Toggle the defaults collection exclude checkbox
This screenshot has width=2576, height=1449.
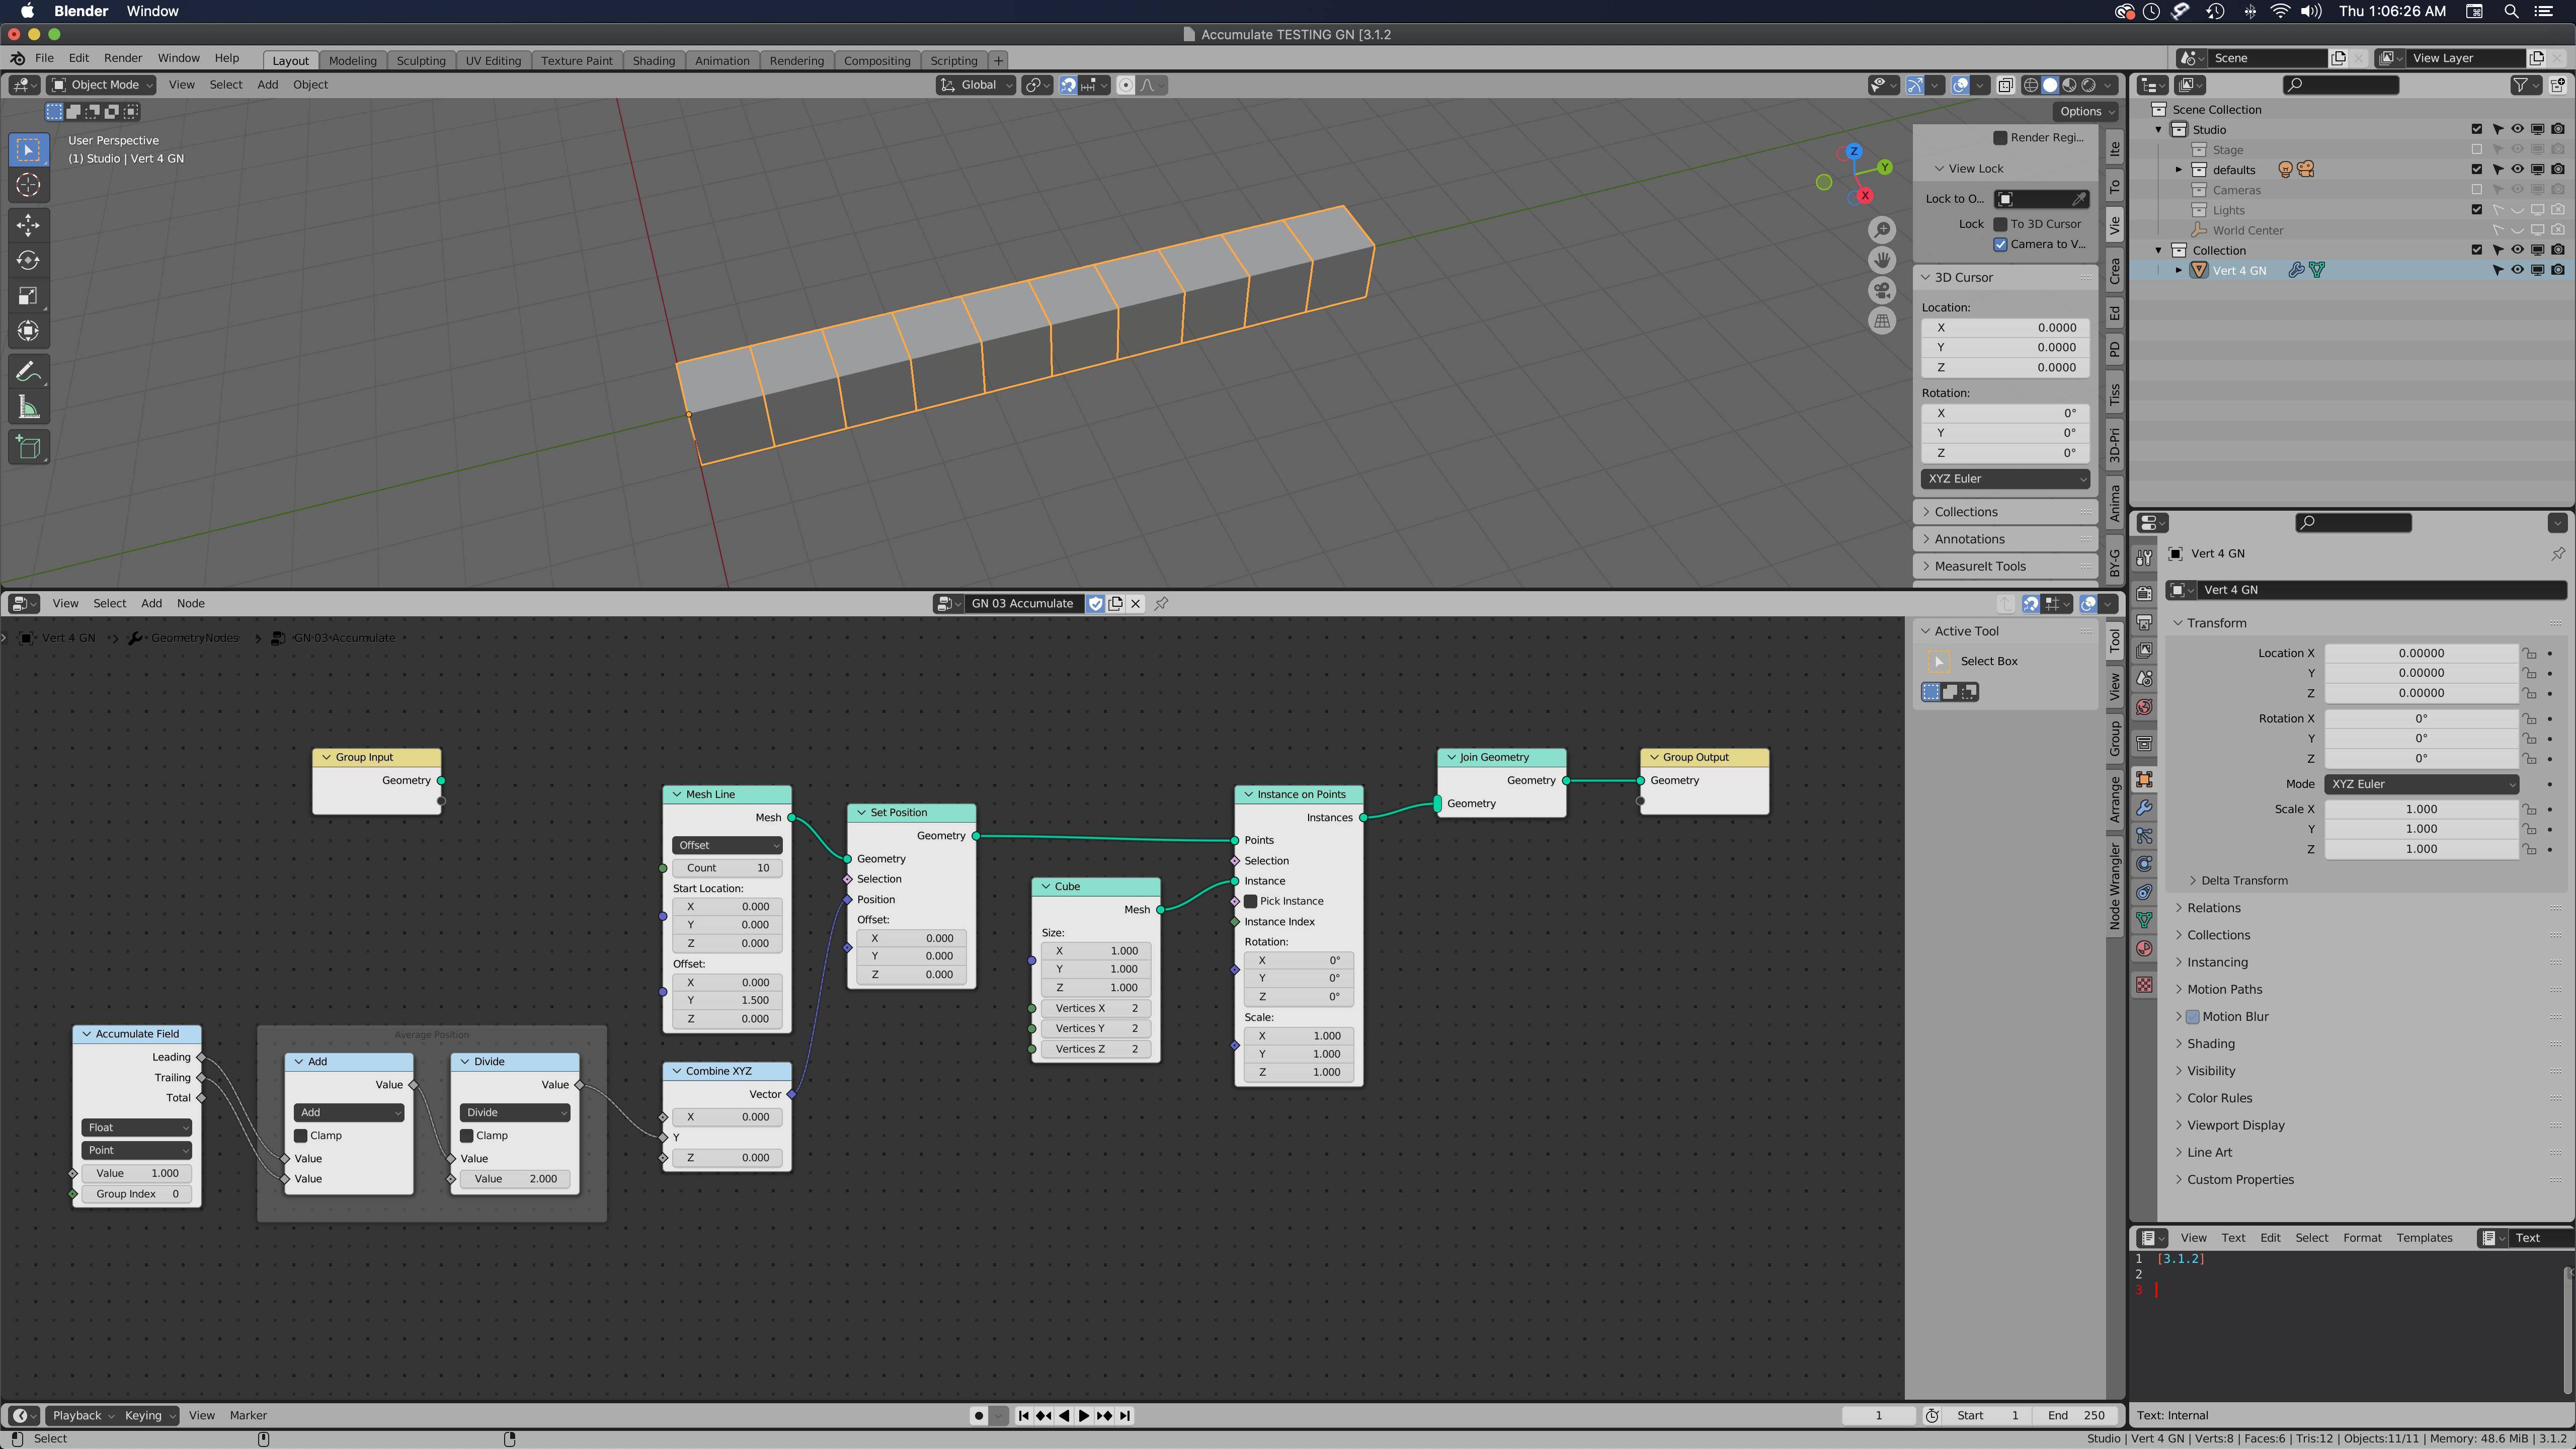(x=2476, y=169)
